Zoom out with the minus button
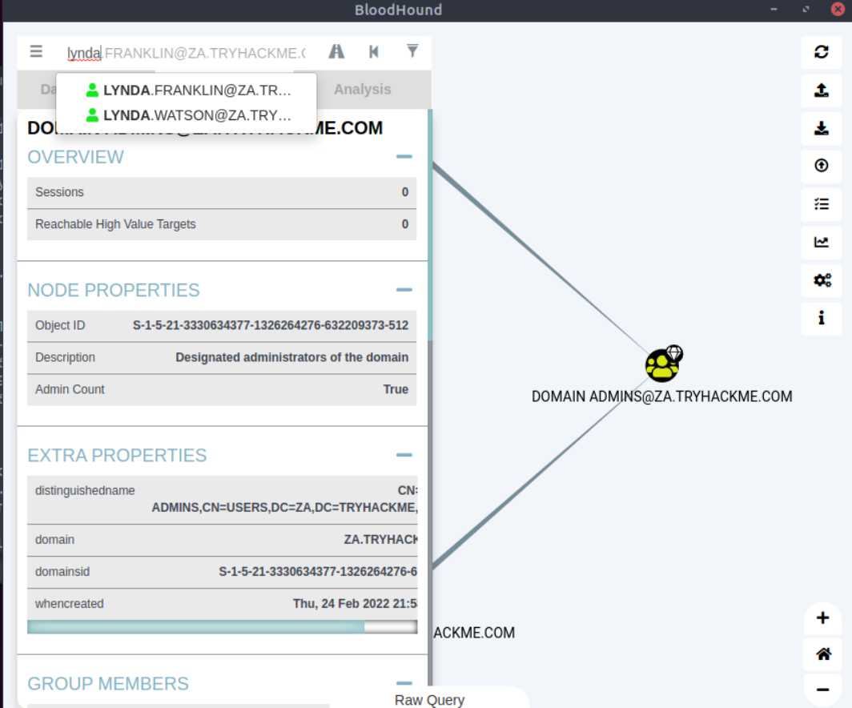852x708 pixels. (822, 690)
